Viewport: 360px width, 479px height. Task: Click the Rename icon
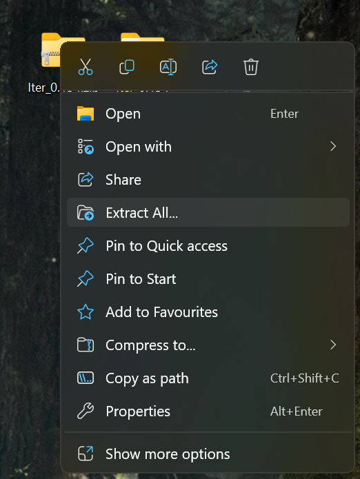pos(168,67)
